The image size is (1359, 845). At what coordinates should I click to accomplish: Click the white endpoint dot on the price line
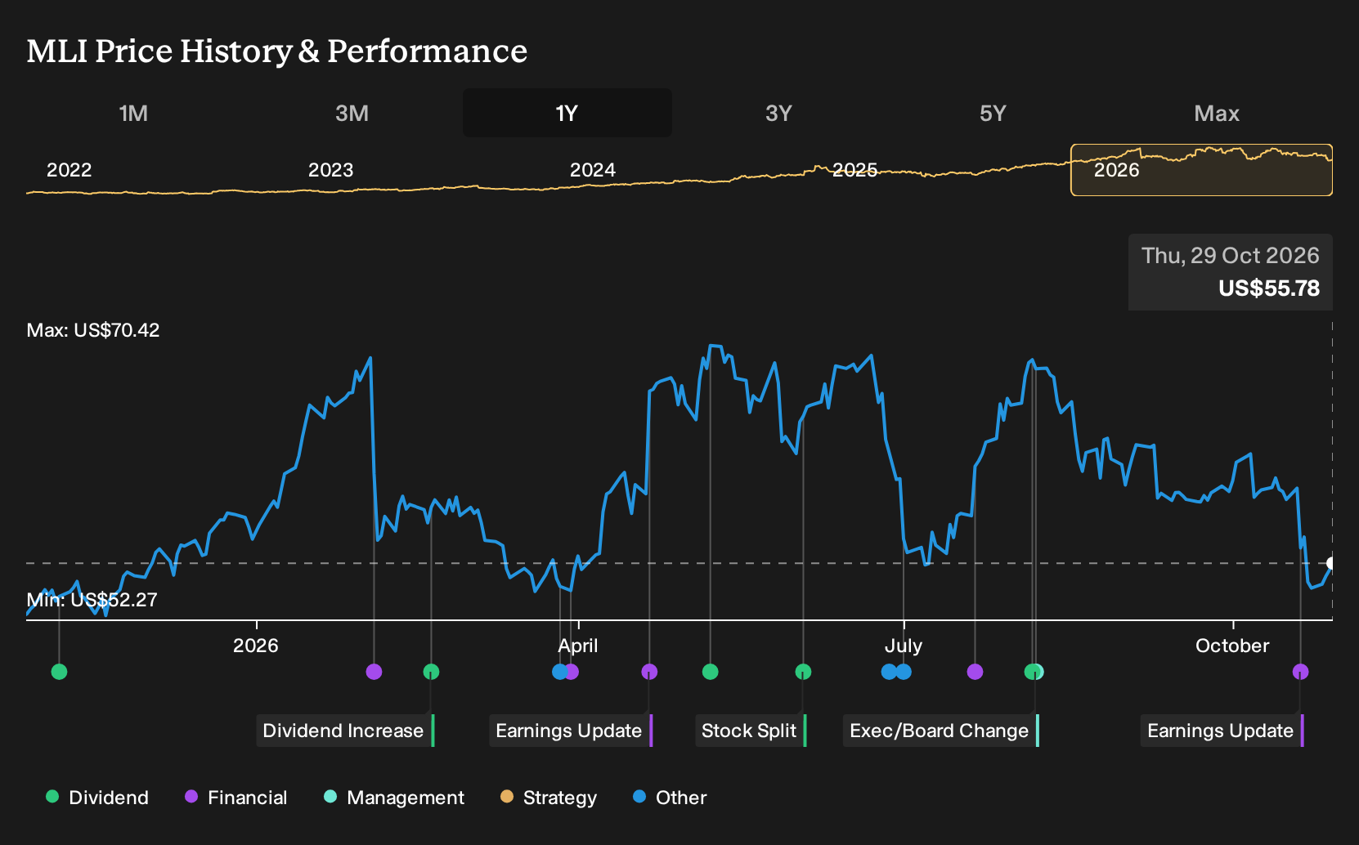click(x=1331, y=563)
